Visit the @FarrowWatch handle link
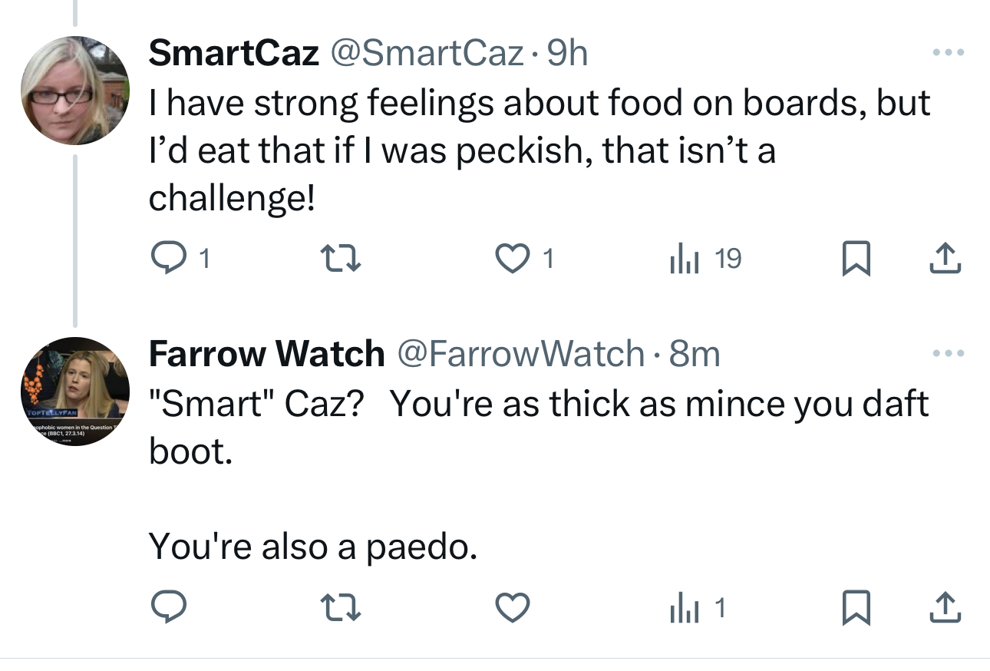 (x=520, y=353)
